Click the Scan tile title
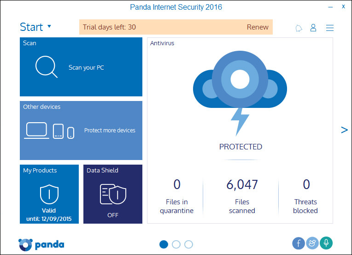 [x=29, y=43]
